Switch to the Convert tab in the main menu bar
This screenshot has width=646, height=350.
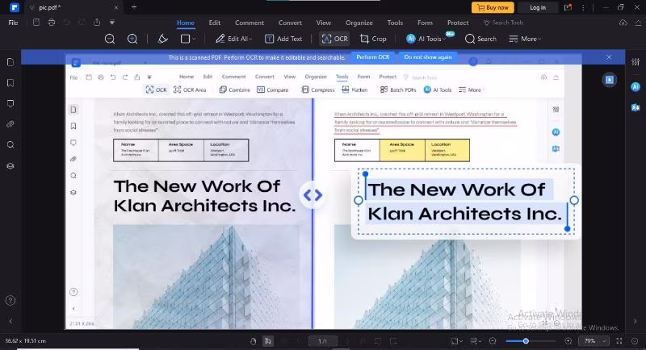290,23
